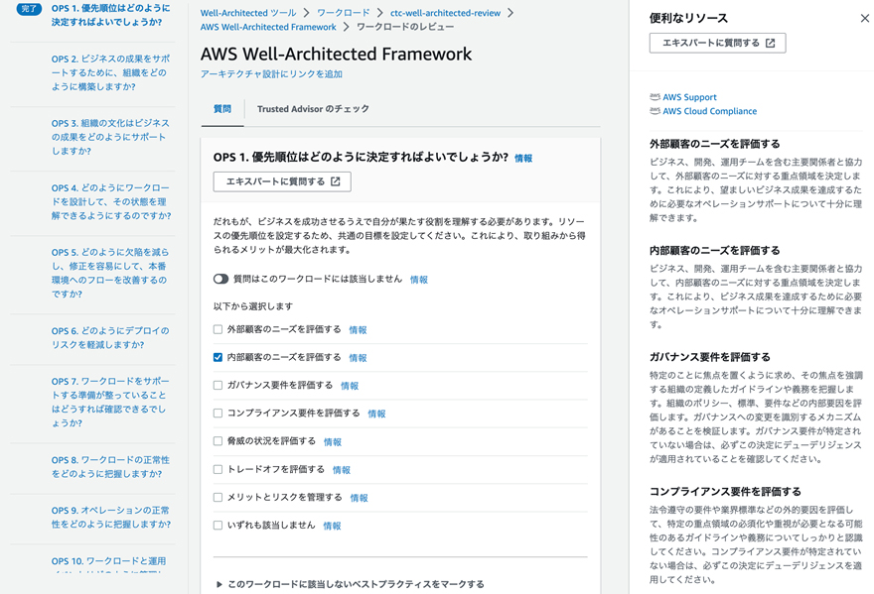Click the 以下から選択します label
874x594 pixels.
click(x=253, y=306)
